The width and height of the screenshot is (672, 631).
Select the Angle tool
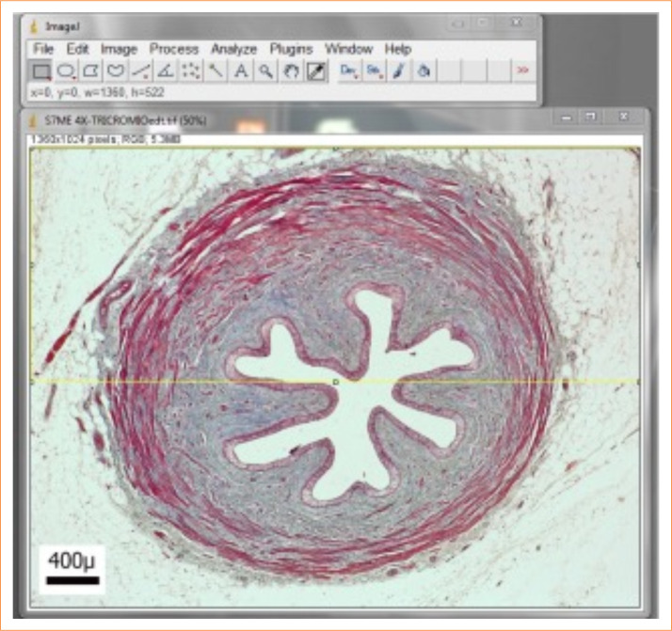166,71
